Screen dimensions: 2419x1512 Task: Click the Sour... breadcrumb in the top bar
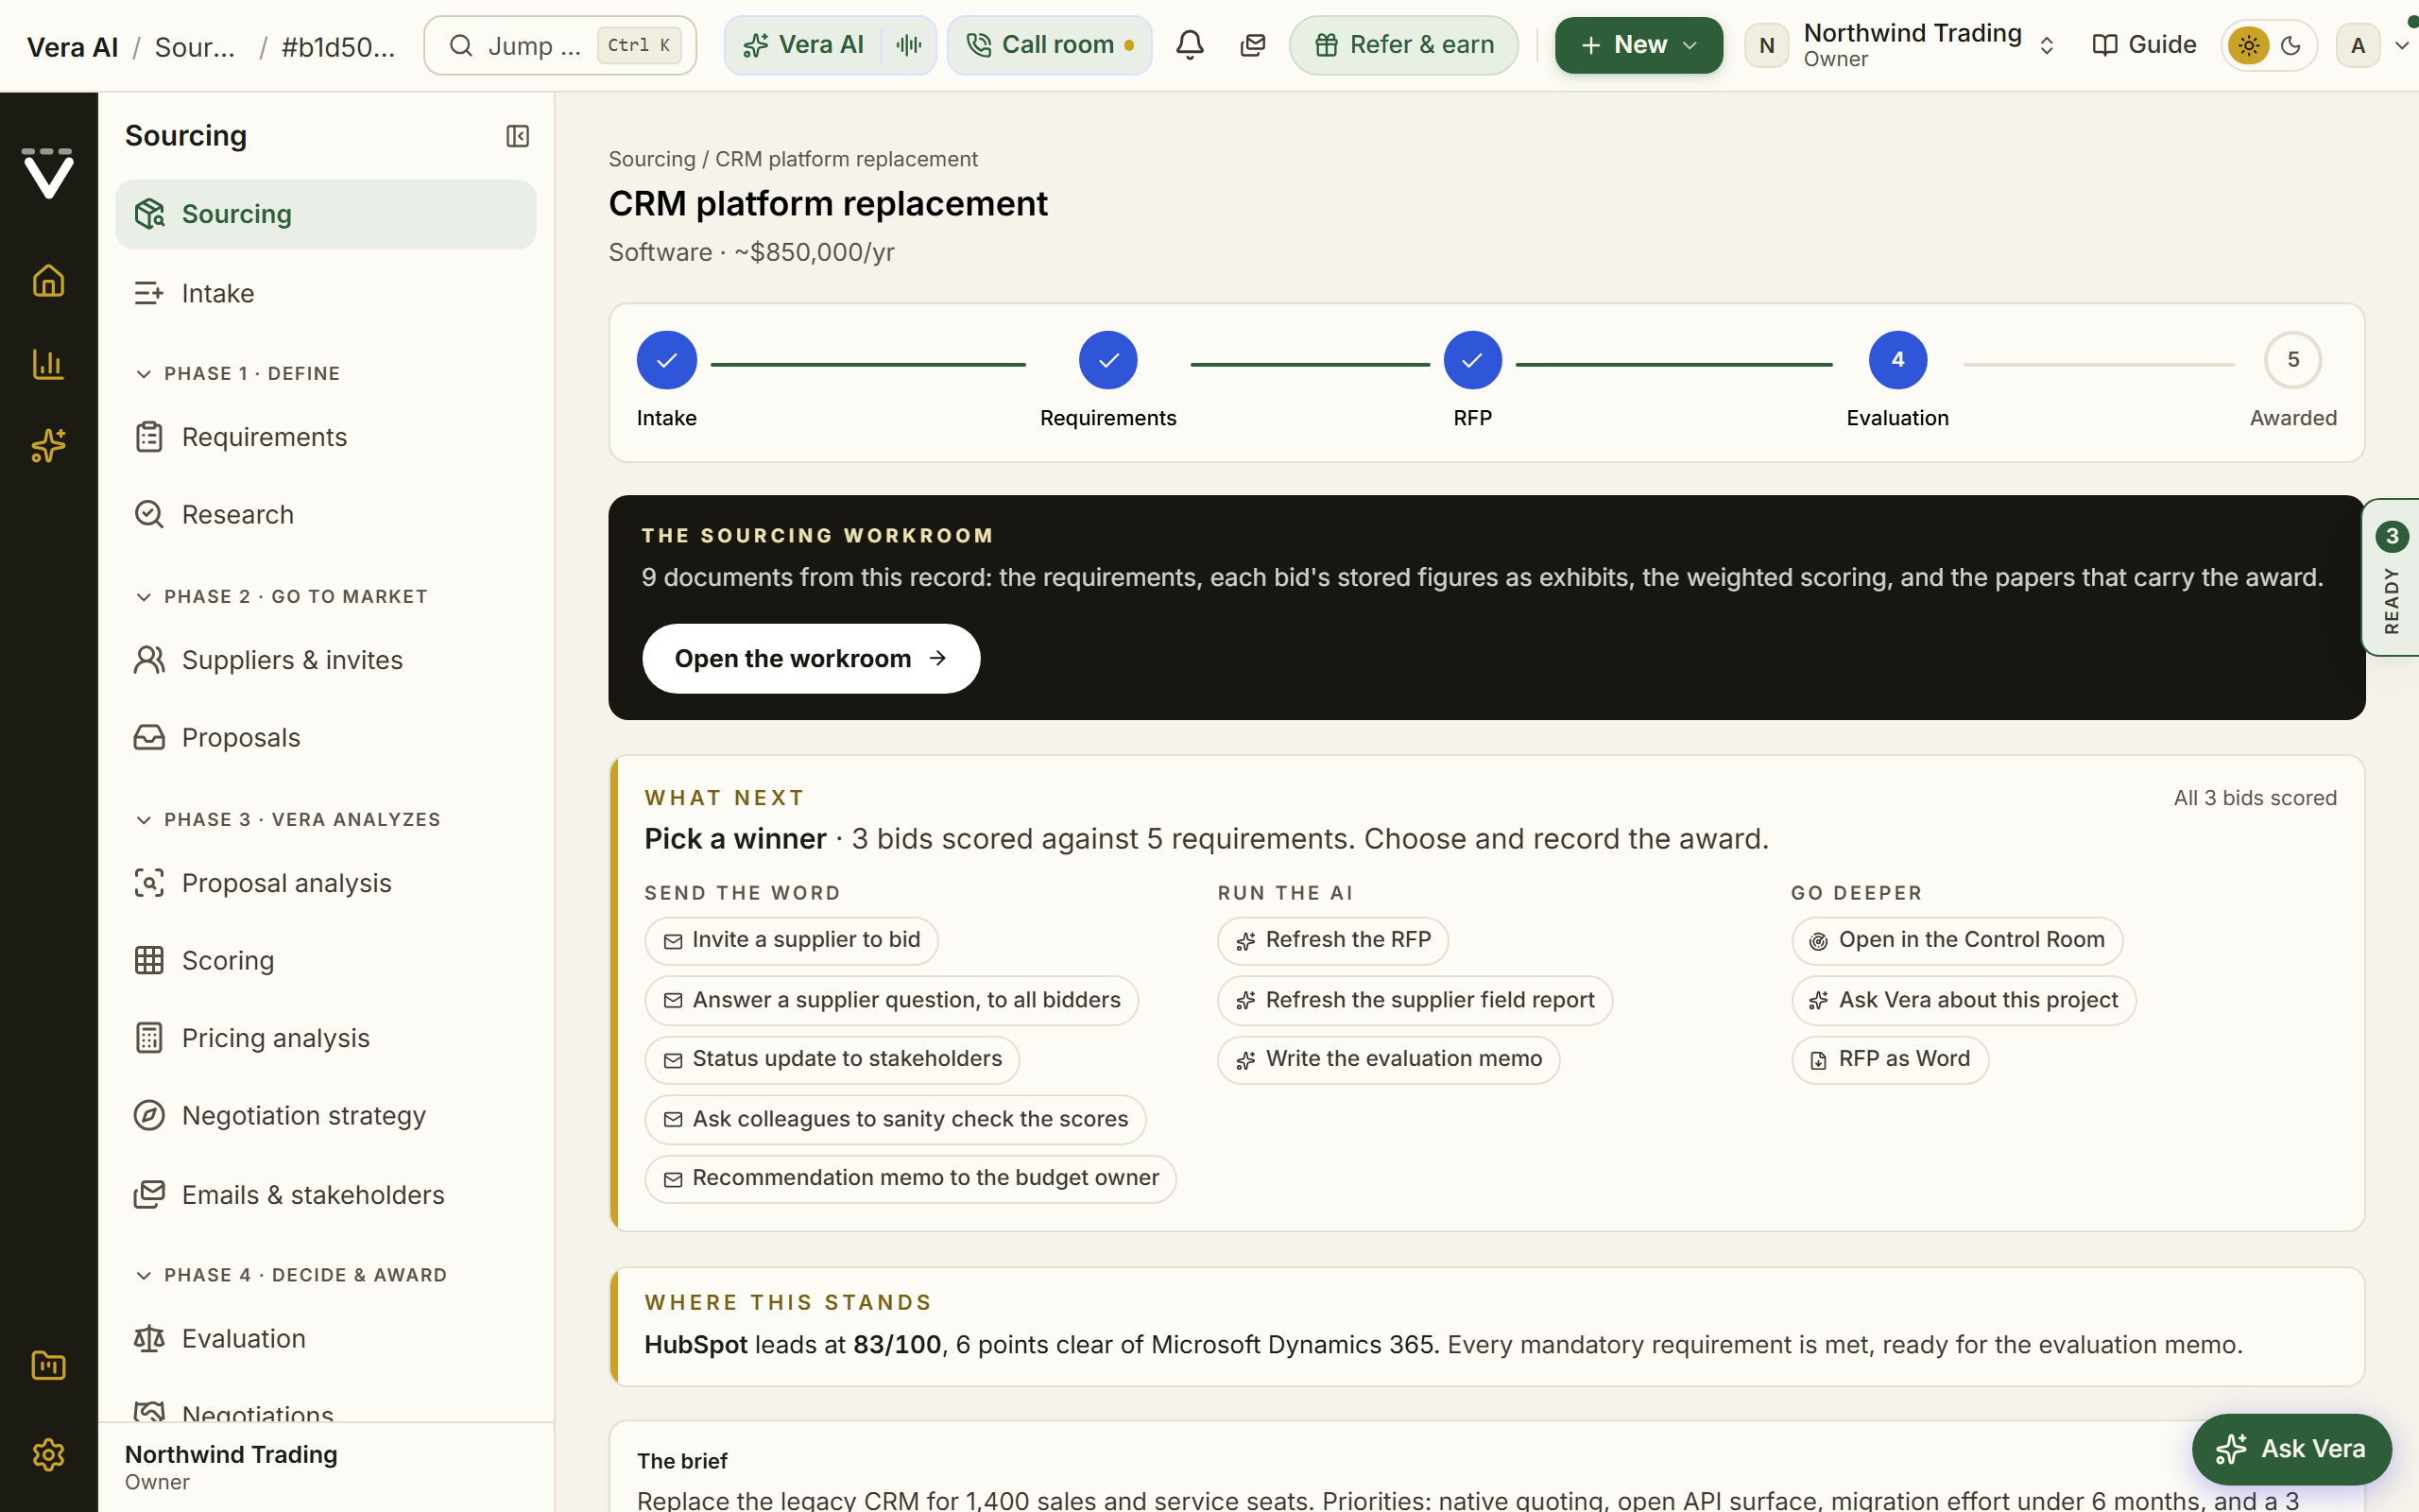(195, 47)
